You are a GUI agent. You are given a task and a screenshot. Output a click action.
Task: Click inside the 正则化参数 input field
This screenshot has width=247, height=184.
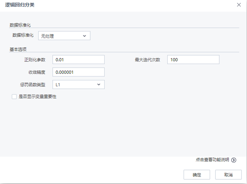click(x=78, y=59)
